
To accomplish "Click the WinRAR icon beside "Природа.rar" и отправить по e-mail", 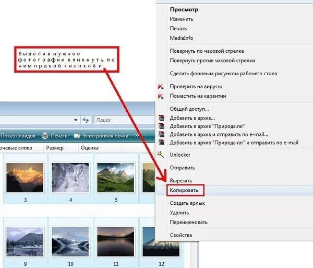I will [x=161, y=143].
